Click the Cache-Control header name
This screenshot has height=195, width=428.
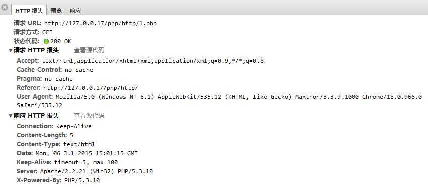tap(39, 70)
